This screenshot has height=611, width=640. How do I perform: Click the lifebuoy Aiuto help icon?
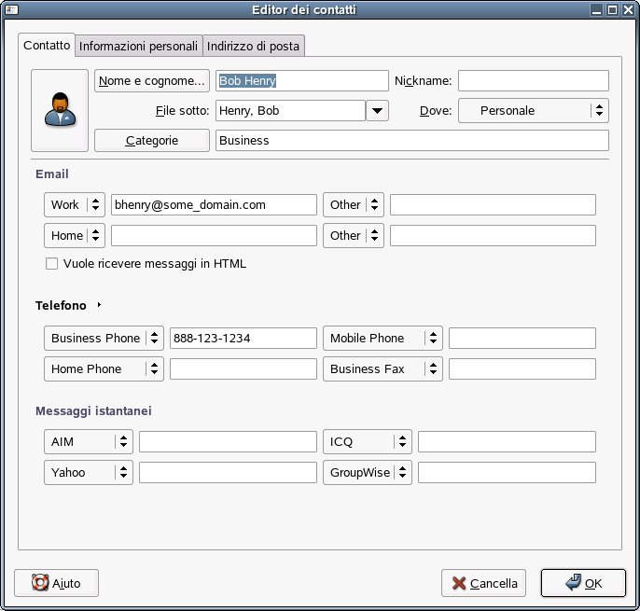(x=40, y=582)
